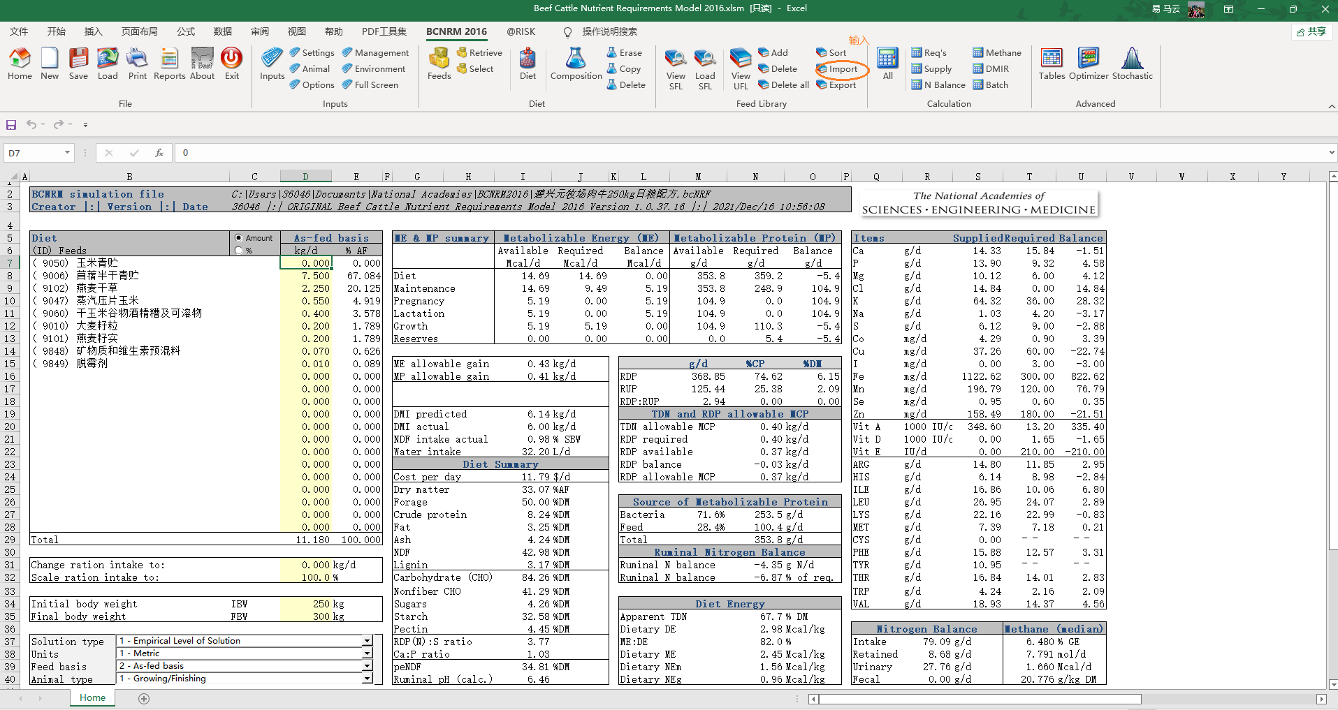The image size is (1338, 710).
Task: Click the insert function fx icon
Action: click(x=159, y=152)
